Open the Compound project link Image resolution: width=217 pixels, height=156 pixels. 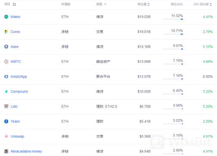point(19,92)
